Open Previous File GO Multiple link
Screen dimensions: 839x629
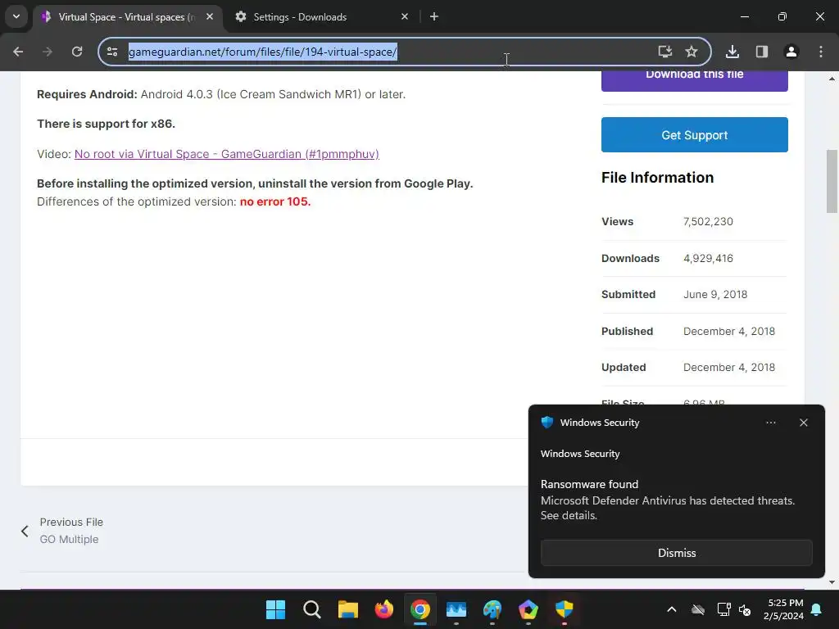point(71,531)
